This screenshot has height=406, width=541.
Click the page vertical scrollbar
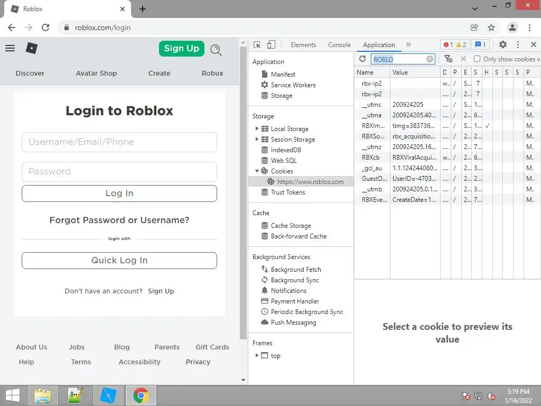pyautogui.click(x=243, y=193)
